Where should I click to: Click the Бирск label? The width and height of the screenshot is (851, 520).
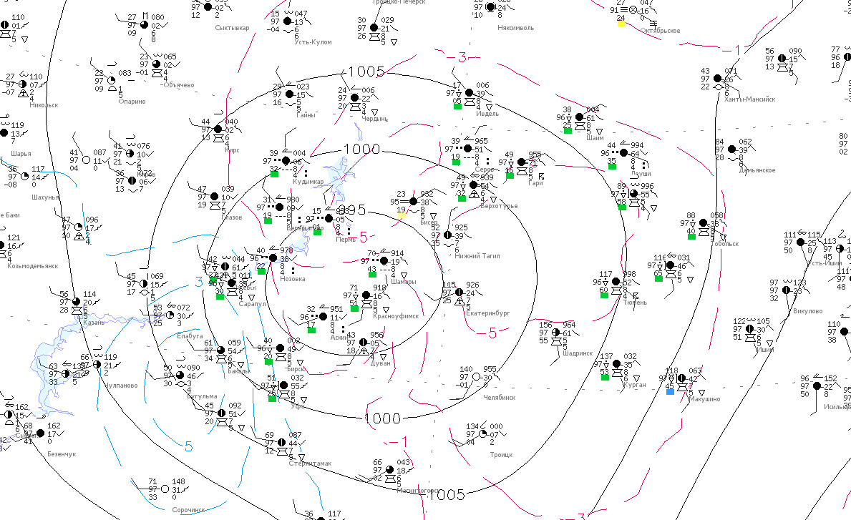point(296,369)
